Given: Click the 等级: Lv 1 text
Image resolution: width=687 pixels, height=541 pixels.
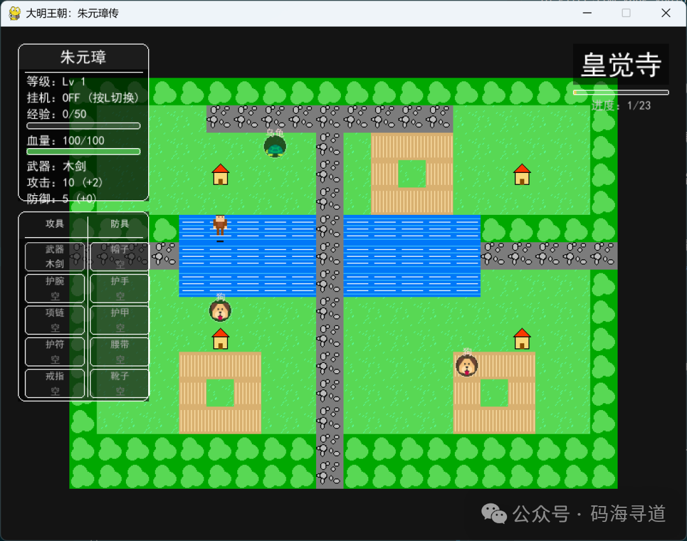Looking at the screenshot, I should (x=56, y=81).
